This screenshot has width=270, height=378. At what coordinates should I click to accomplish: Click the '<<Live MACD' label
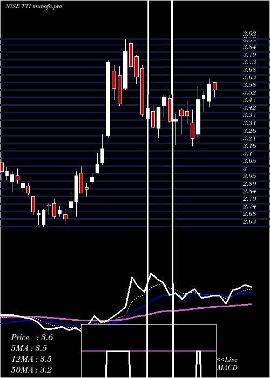227,363
